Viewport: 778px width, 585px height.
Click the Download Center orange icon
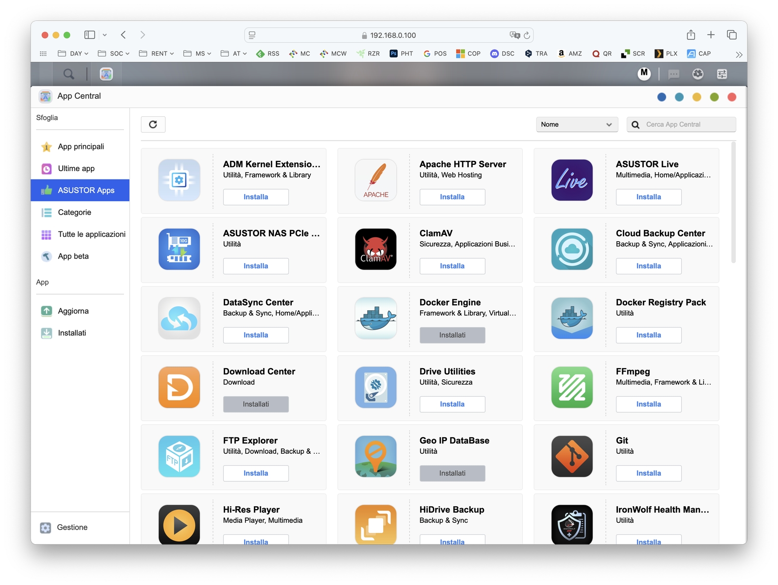[x=179, y=388]
